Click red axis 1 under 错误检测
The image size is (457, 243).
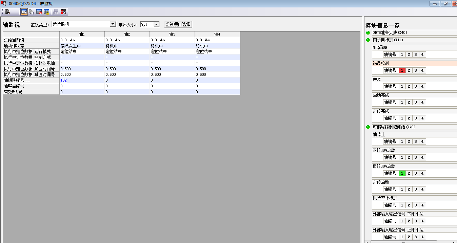[402, 70]
